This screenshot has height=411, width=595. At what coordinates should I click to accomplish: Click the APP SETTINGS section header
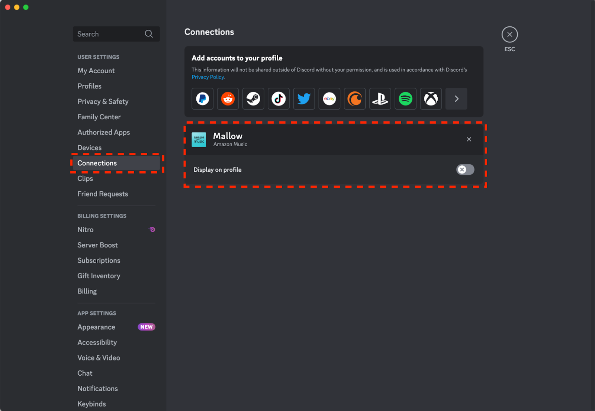97,313
